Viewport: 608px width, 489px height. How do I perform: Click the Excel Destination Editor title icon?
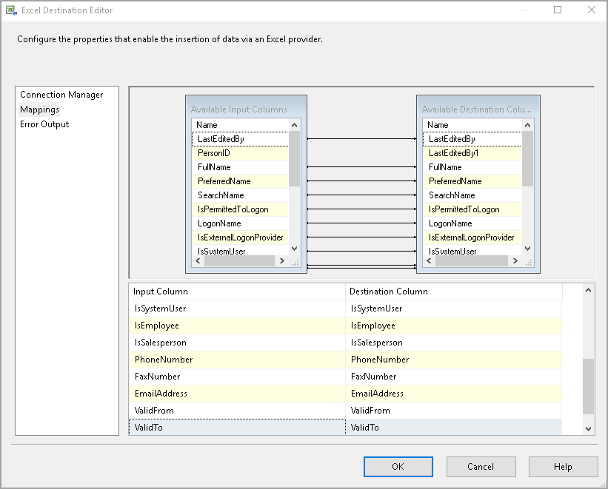point(11,10)
